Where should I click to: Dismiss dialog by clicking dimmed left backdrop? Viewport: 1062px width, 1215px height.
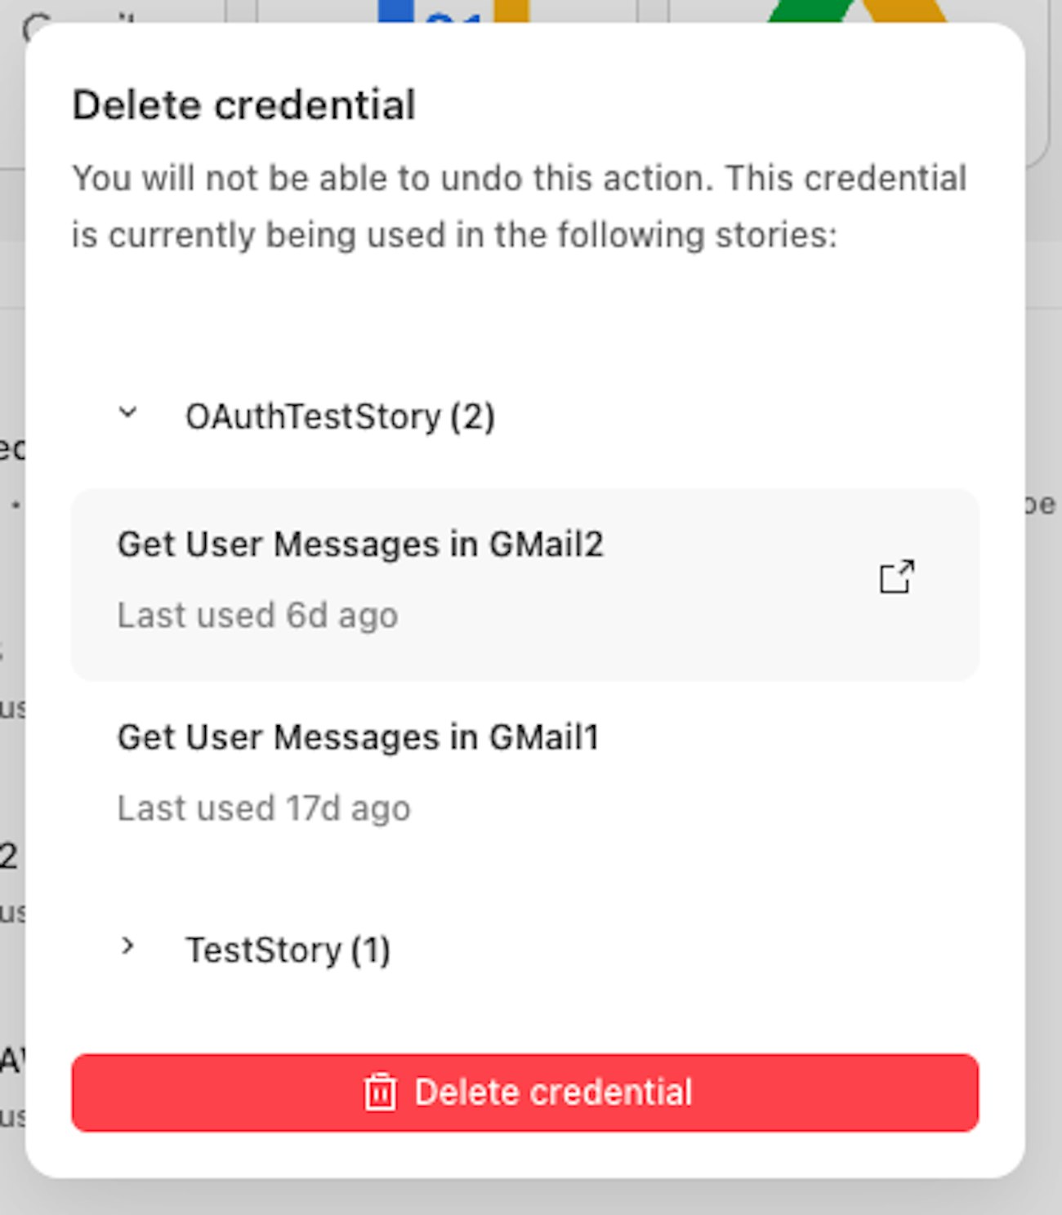[11, 572]
